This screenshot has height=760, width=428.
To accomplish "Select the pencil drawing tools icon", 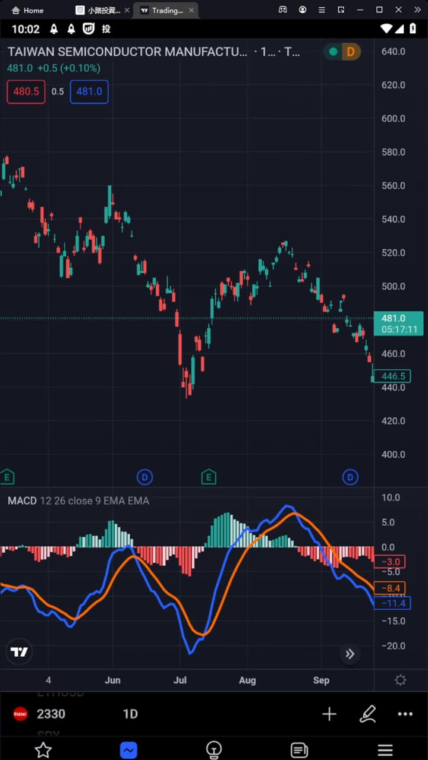I will pyautogui.click(x=367, y=714).
